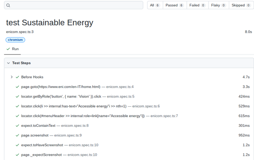Click the search magnifier icon
The height and width of the screenshot is (160, 254).
pyautogui.click(x=8, y=5)
